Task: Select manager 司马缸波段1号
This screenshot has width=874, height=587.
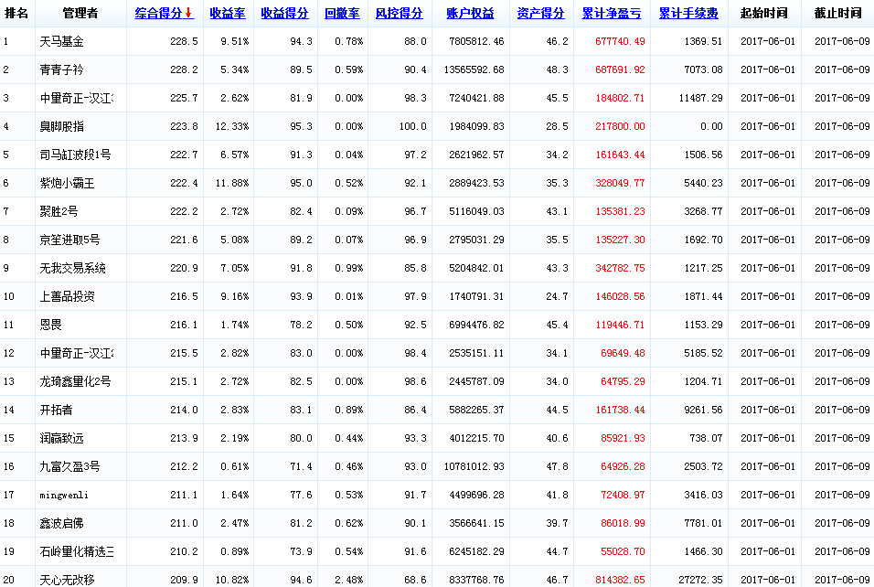Action: coord(75,155)
